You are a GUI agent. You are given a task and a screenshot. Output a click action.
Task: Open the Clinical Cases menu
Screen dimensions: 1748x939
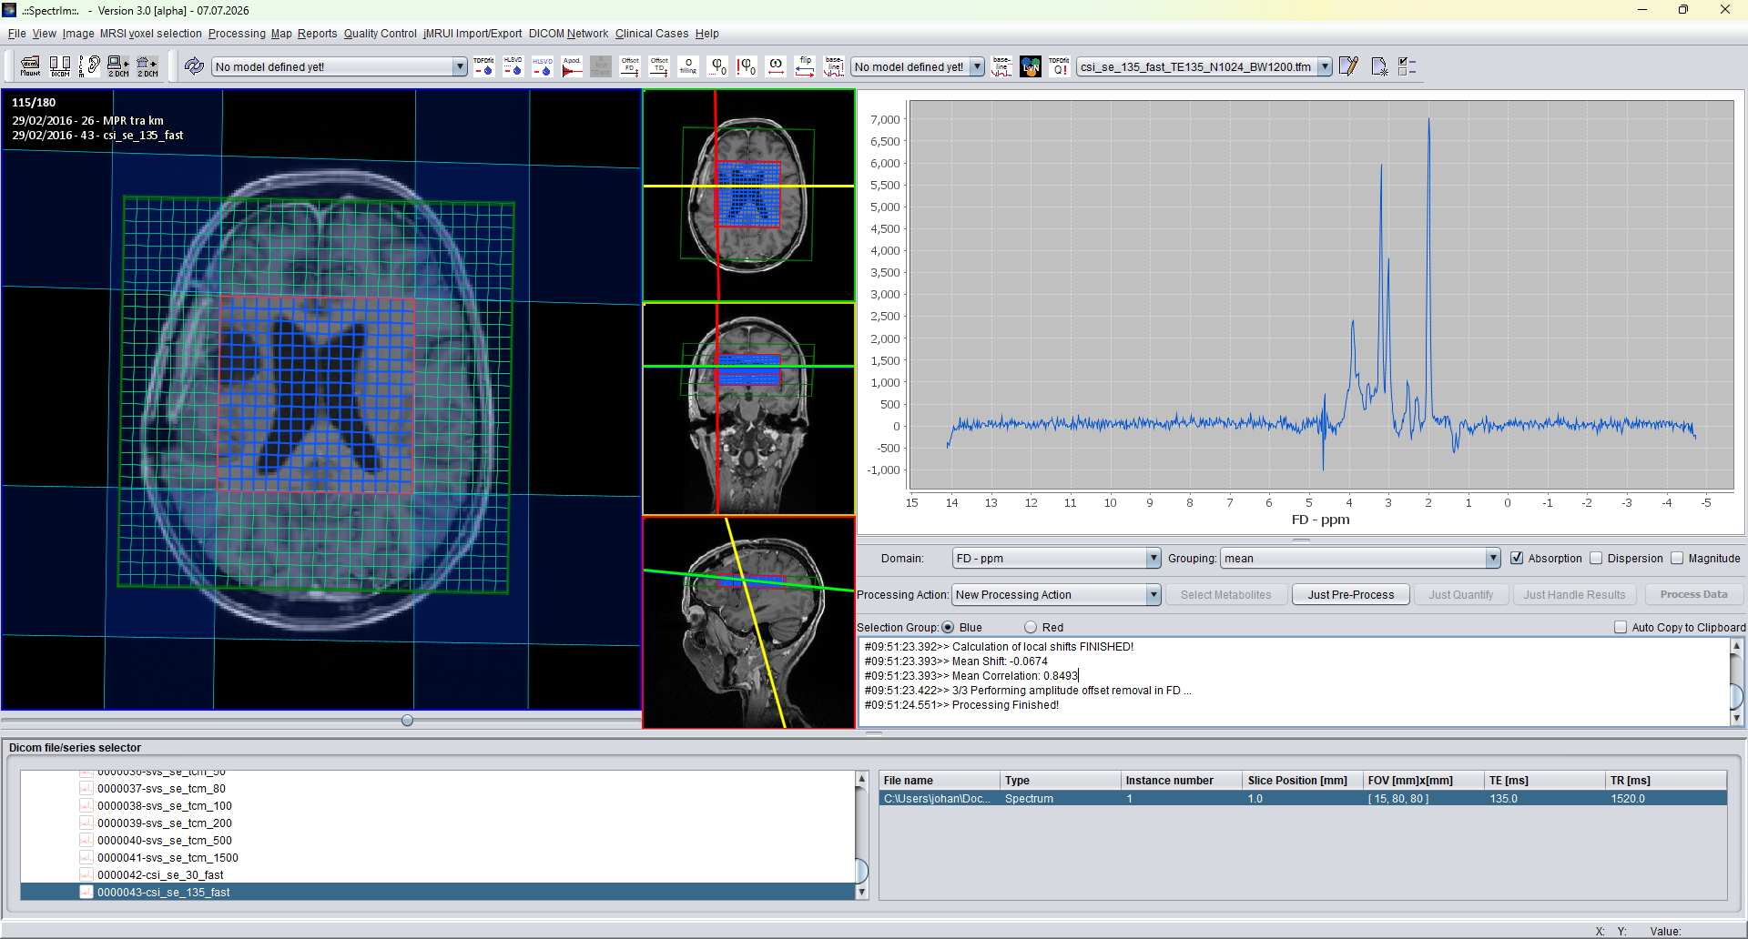point(652,34)
